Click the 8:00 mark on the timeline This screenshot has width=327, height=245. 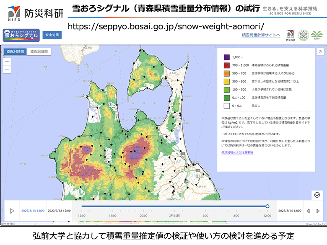pos(236,216)
